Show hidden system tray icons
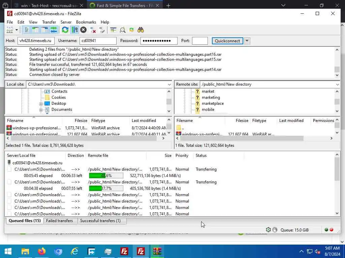Image resolution: width=345 pixels, height=258 pixels. click(x=302, y=251)
